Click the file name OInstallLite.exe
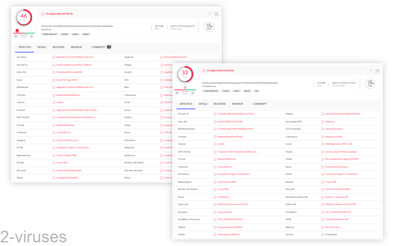The image size is (394, 246). tap(208, 86)
